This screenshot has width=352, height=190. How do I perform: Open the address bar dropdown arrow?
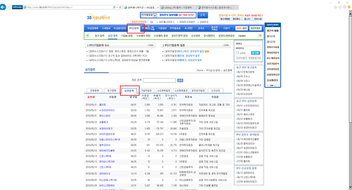pyautogui.click(x=117, y=7)
